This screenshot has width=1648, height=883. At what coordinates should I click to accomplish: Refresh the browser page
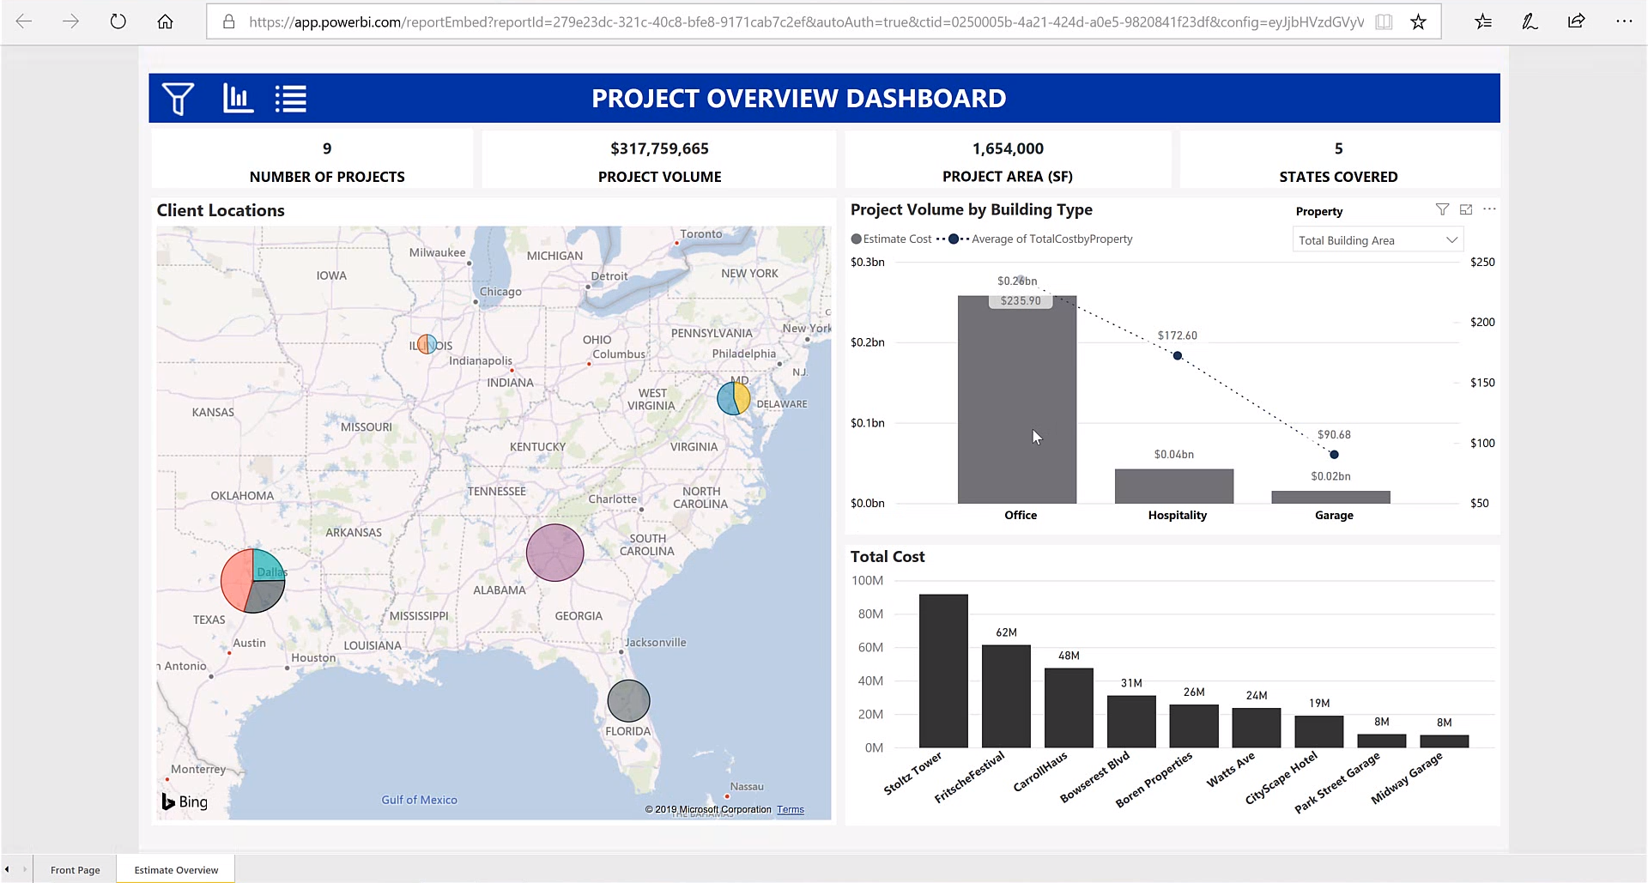(118, 21)
